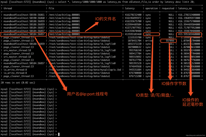Click latency_ms value 416.270232400000
This screenshot has height=137, width=206.
(189, 15)
